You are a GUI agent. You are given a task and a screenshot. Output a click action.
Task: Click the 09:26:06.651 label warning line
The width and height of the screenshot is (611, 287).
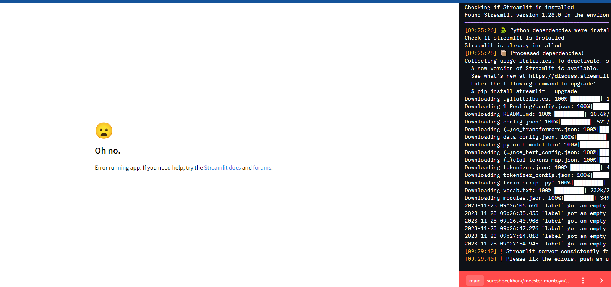click(535, 205)
